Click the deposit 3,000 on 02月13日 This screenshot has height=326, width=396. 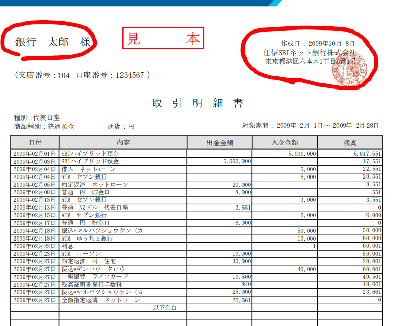308,200
